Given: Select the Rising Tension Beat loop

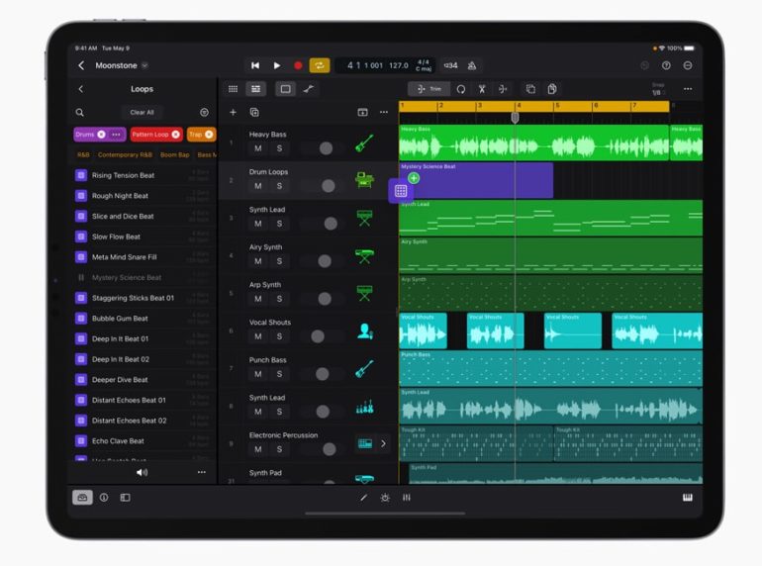Looking at the screenshot, I should (x=143, y=175).
